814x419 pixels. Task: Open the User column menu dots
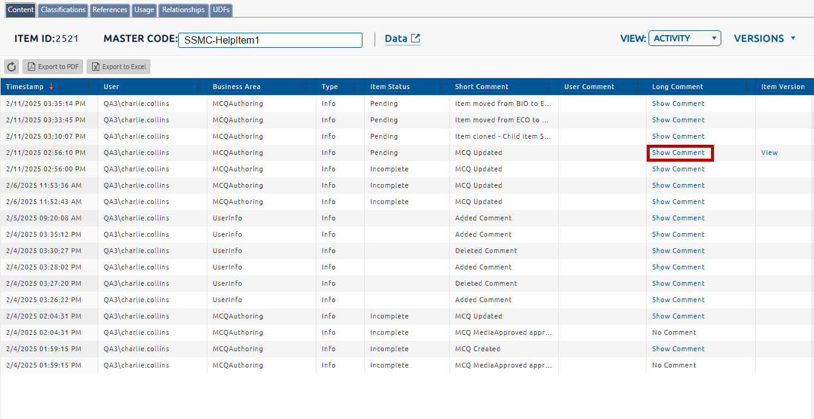pos(198,87)
